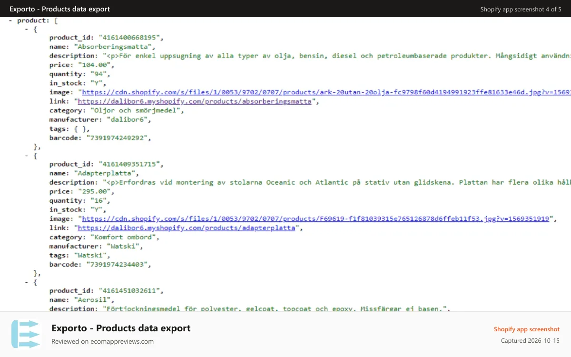Click manufacturer value "dalibor6"

point(127,119)
